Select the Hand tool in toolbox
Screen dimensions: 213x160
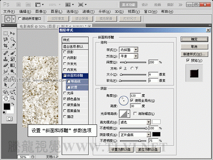[x=5, y=98]
